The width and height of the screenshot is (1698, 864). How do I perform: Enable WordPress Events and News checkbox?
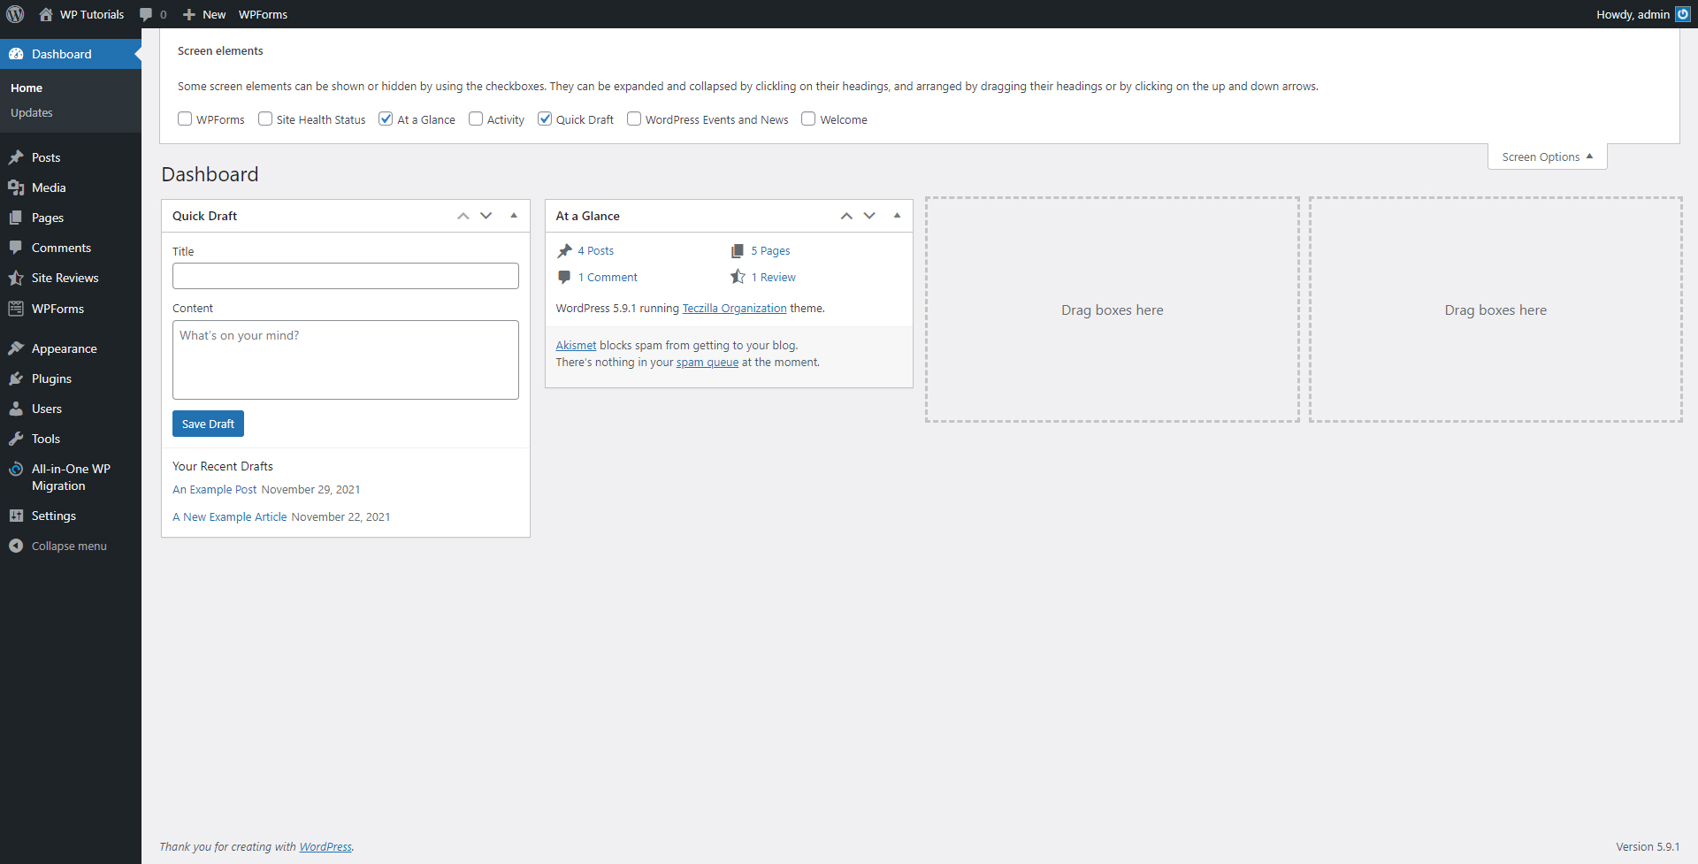pyautogui.click(x=634, y=119)
